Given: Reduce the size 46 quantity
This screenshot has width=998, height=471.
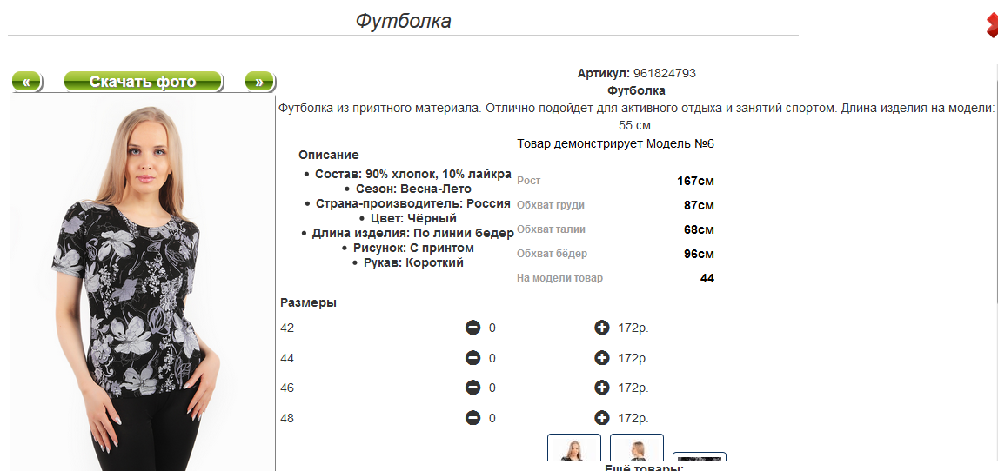Looking at the screenshot, I should [473, 388].
